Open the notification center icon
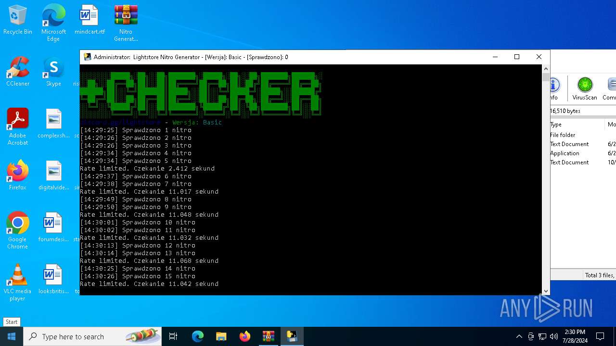 600,336
